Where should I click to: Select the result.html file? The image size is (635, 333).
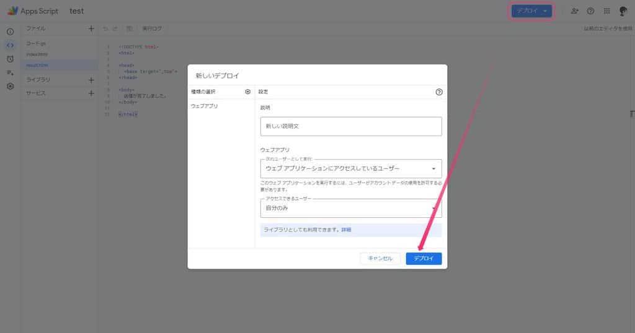point(60,65)
